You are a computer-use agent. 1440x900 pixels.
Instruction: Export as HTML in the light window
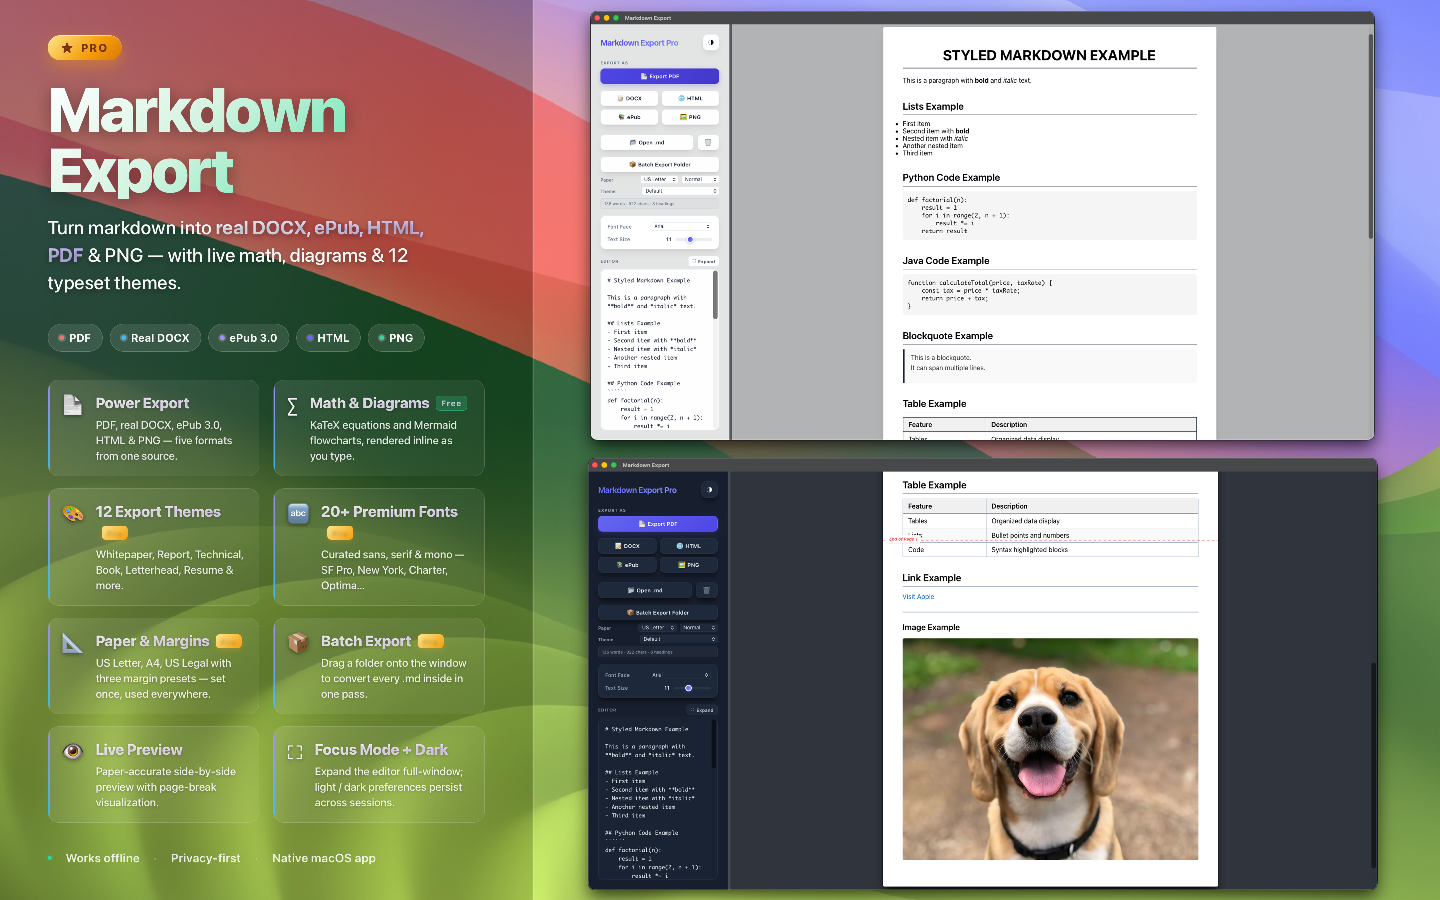point(690,99)
